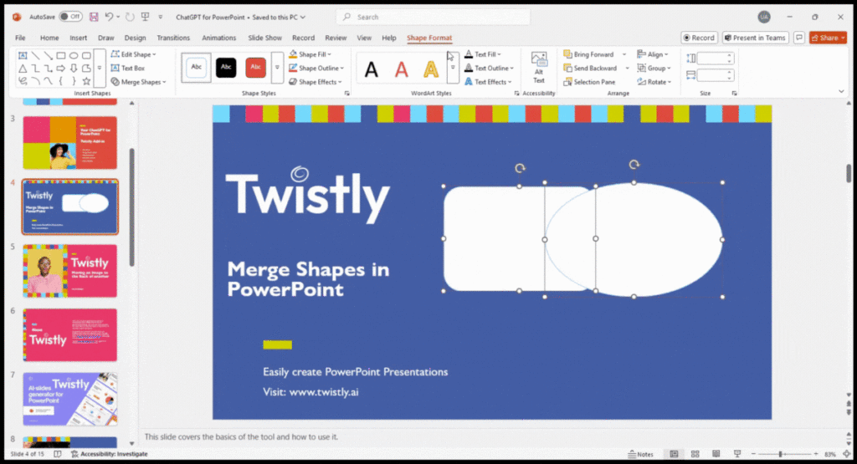Image resolution: width=857 pixels, height=464 pixels.
Task: Click the Alt Text button
Action: [x=539, y=68]
